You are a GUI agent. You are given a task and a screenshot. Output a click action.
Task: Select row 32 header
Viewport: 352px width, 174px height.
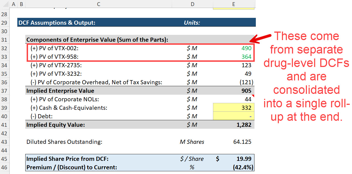[x=5, y=48]
